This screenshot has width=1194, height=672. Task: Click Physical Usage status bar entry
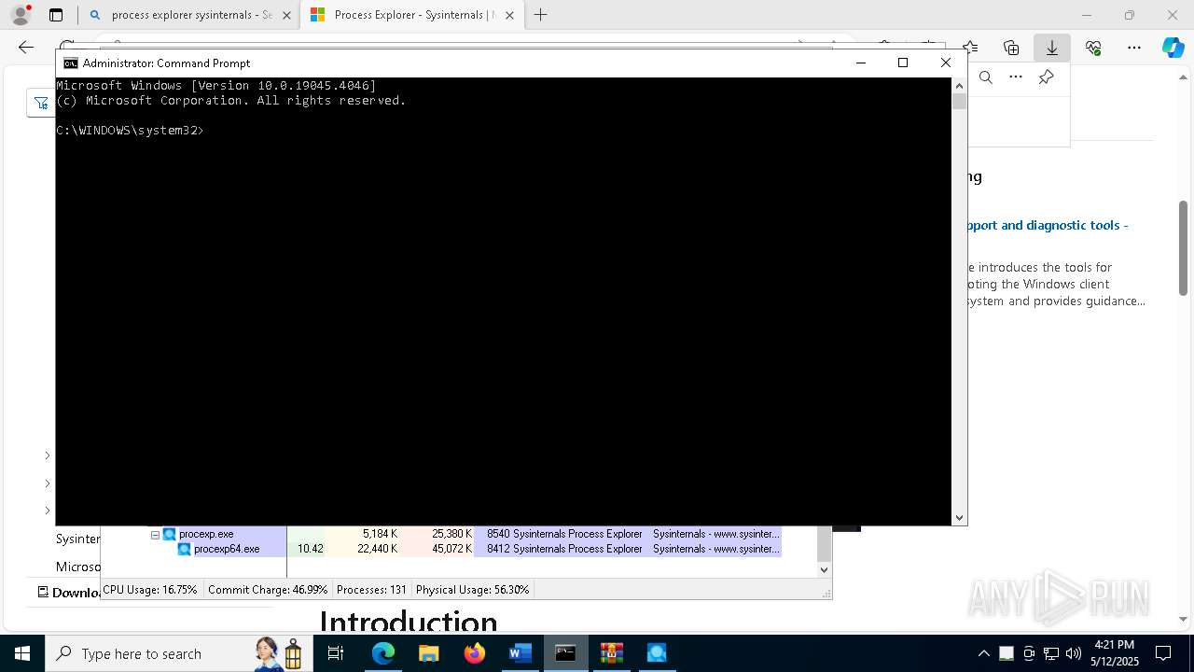472,590
